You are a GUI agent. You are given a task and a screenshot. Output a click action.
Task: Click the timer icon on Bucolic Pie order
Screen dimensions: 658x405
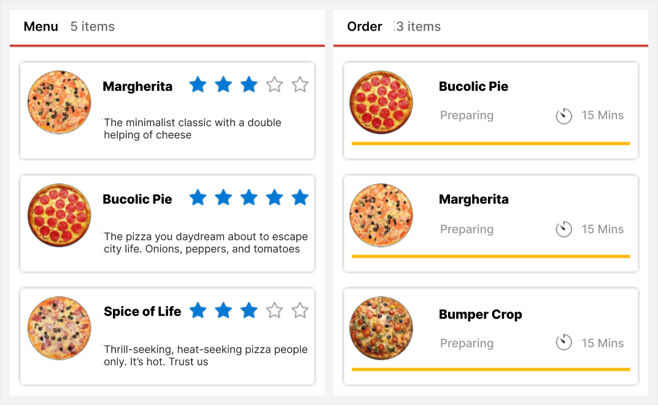coord(563,115)
